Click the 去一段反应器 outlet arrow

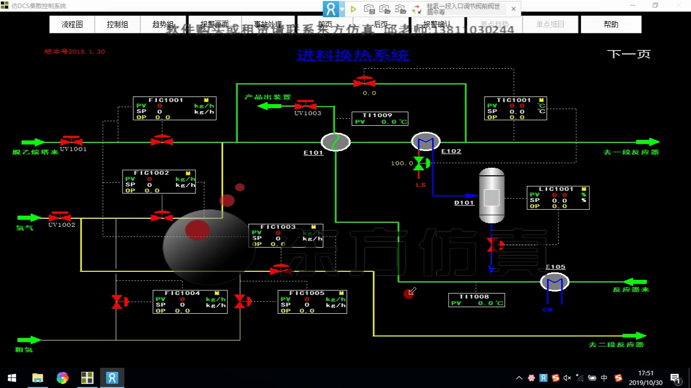(648, 142)
